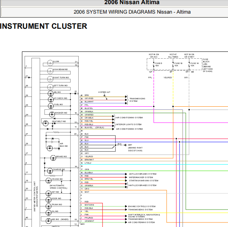Screen dimensions: 228x227
Task: Select the OIL IND LED symbol
Action: click(48, 212)
